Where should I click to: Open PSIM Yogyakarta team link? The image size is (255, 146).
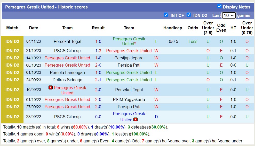point(129,99)
